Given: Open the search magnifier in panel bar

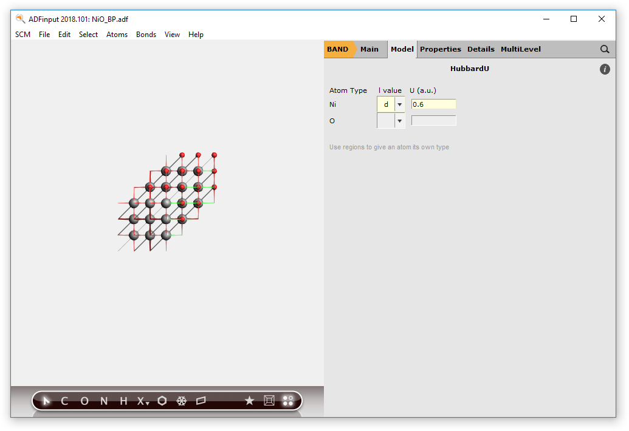Looking at the screenshot, I should 605,49.
